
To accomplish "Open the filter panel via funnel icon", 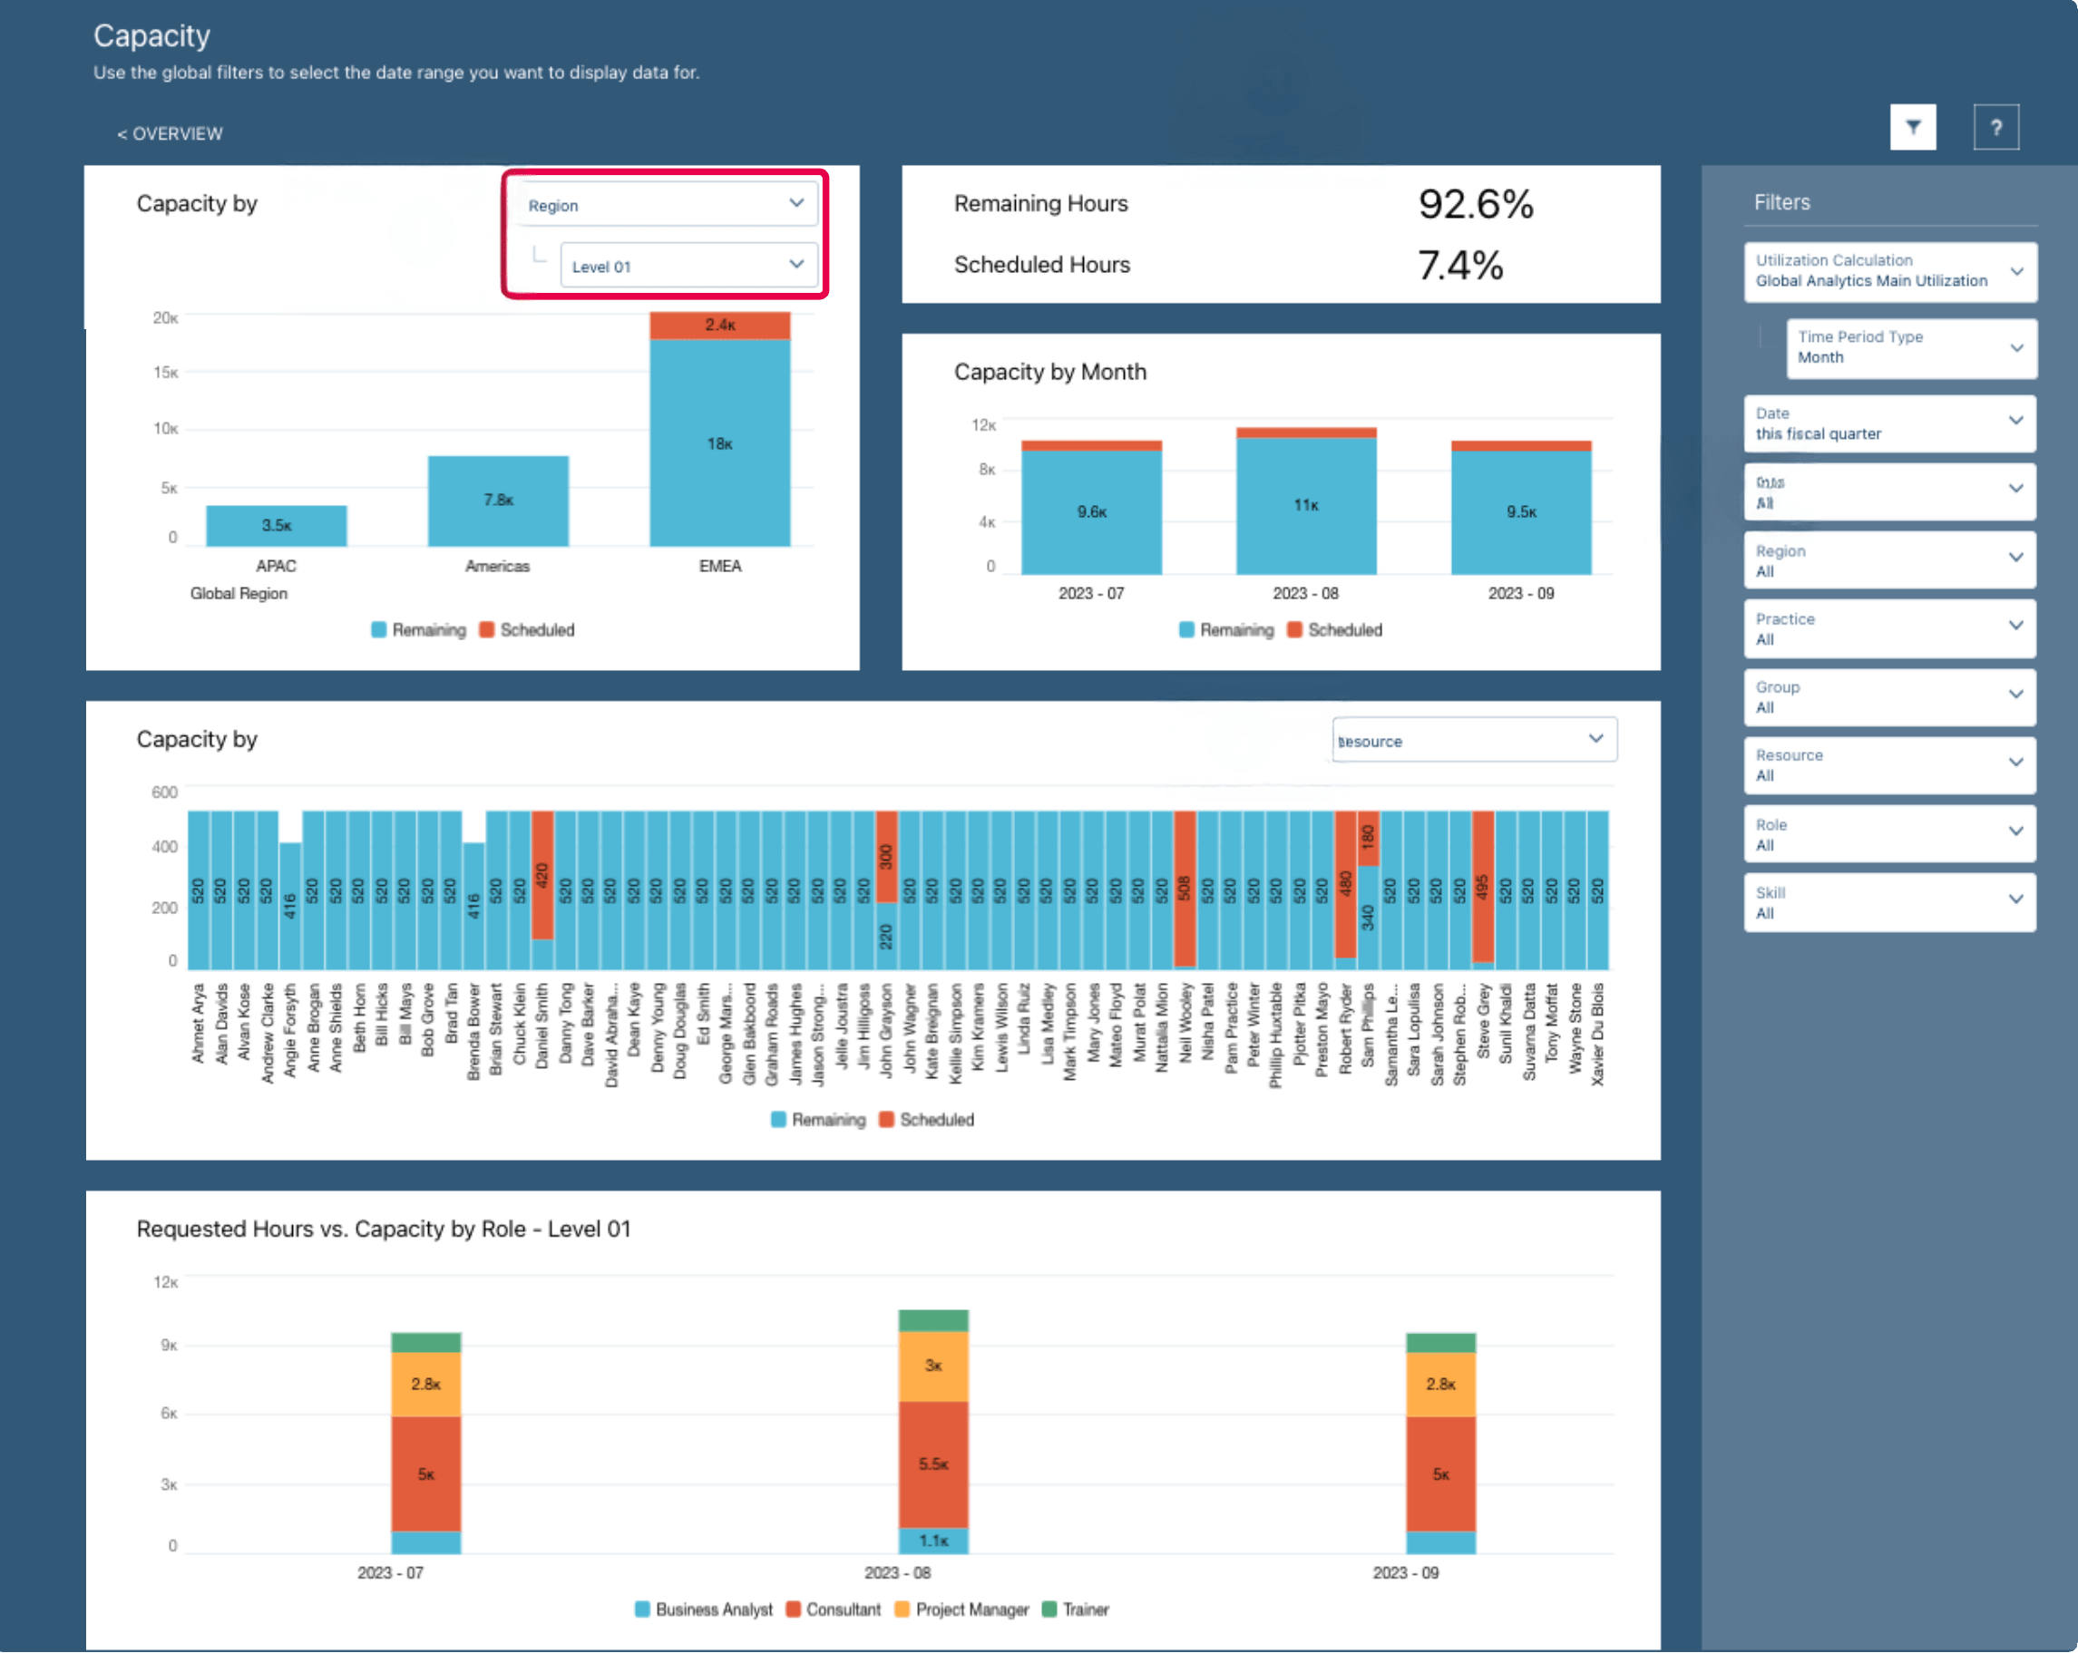I will (1913, 126).
